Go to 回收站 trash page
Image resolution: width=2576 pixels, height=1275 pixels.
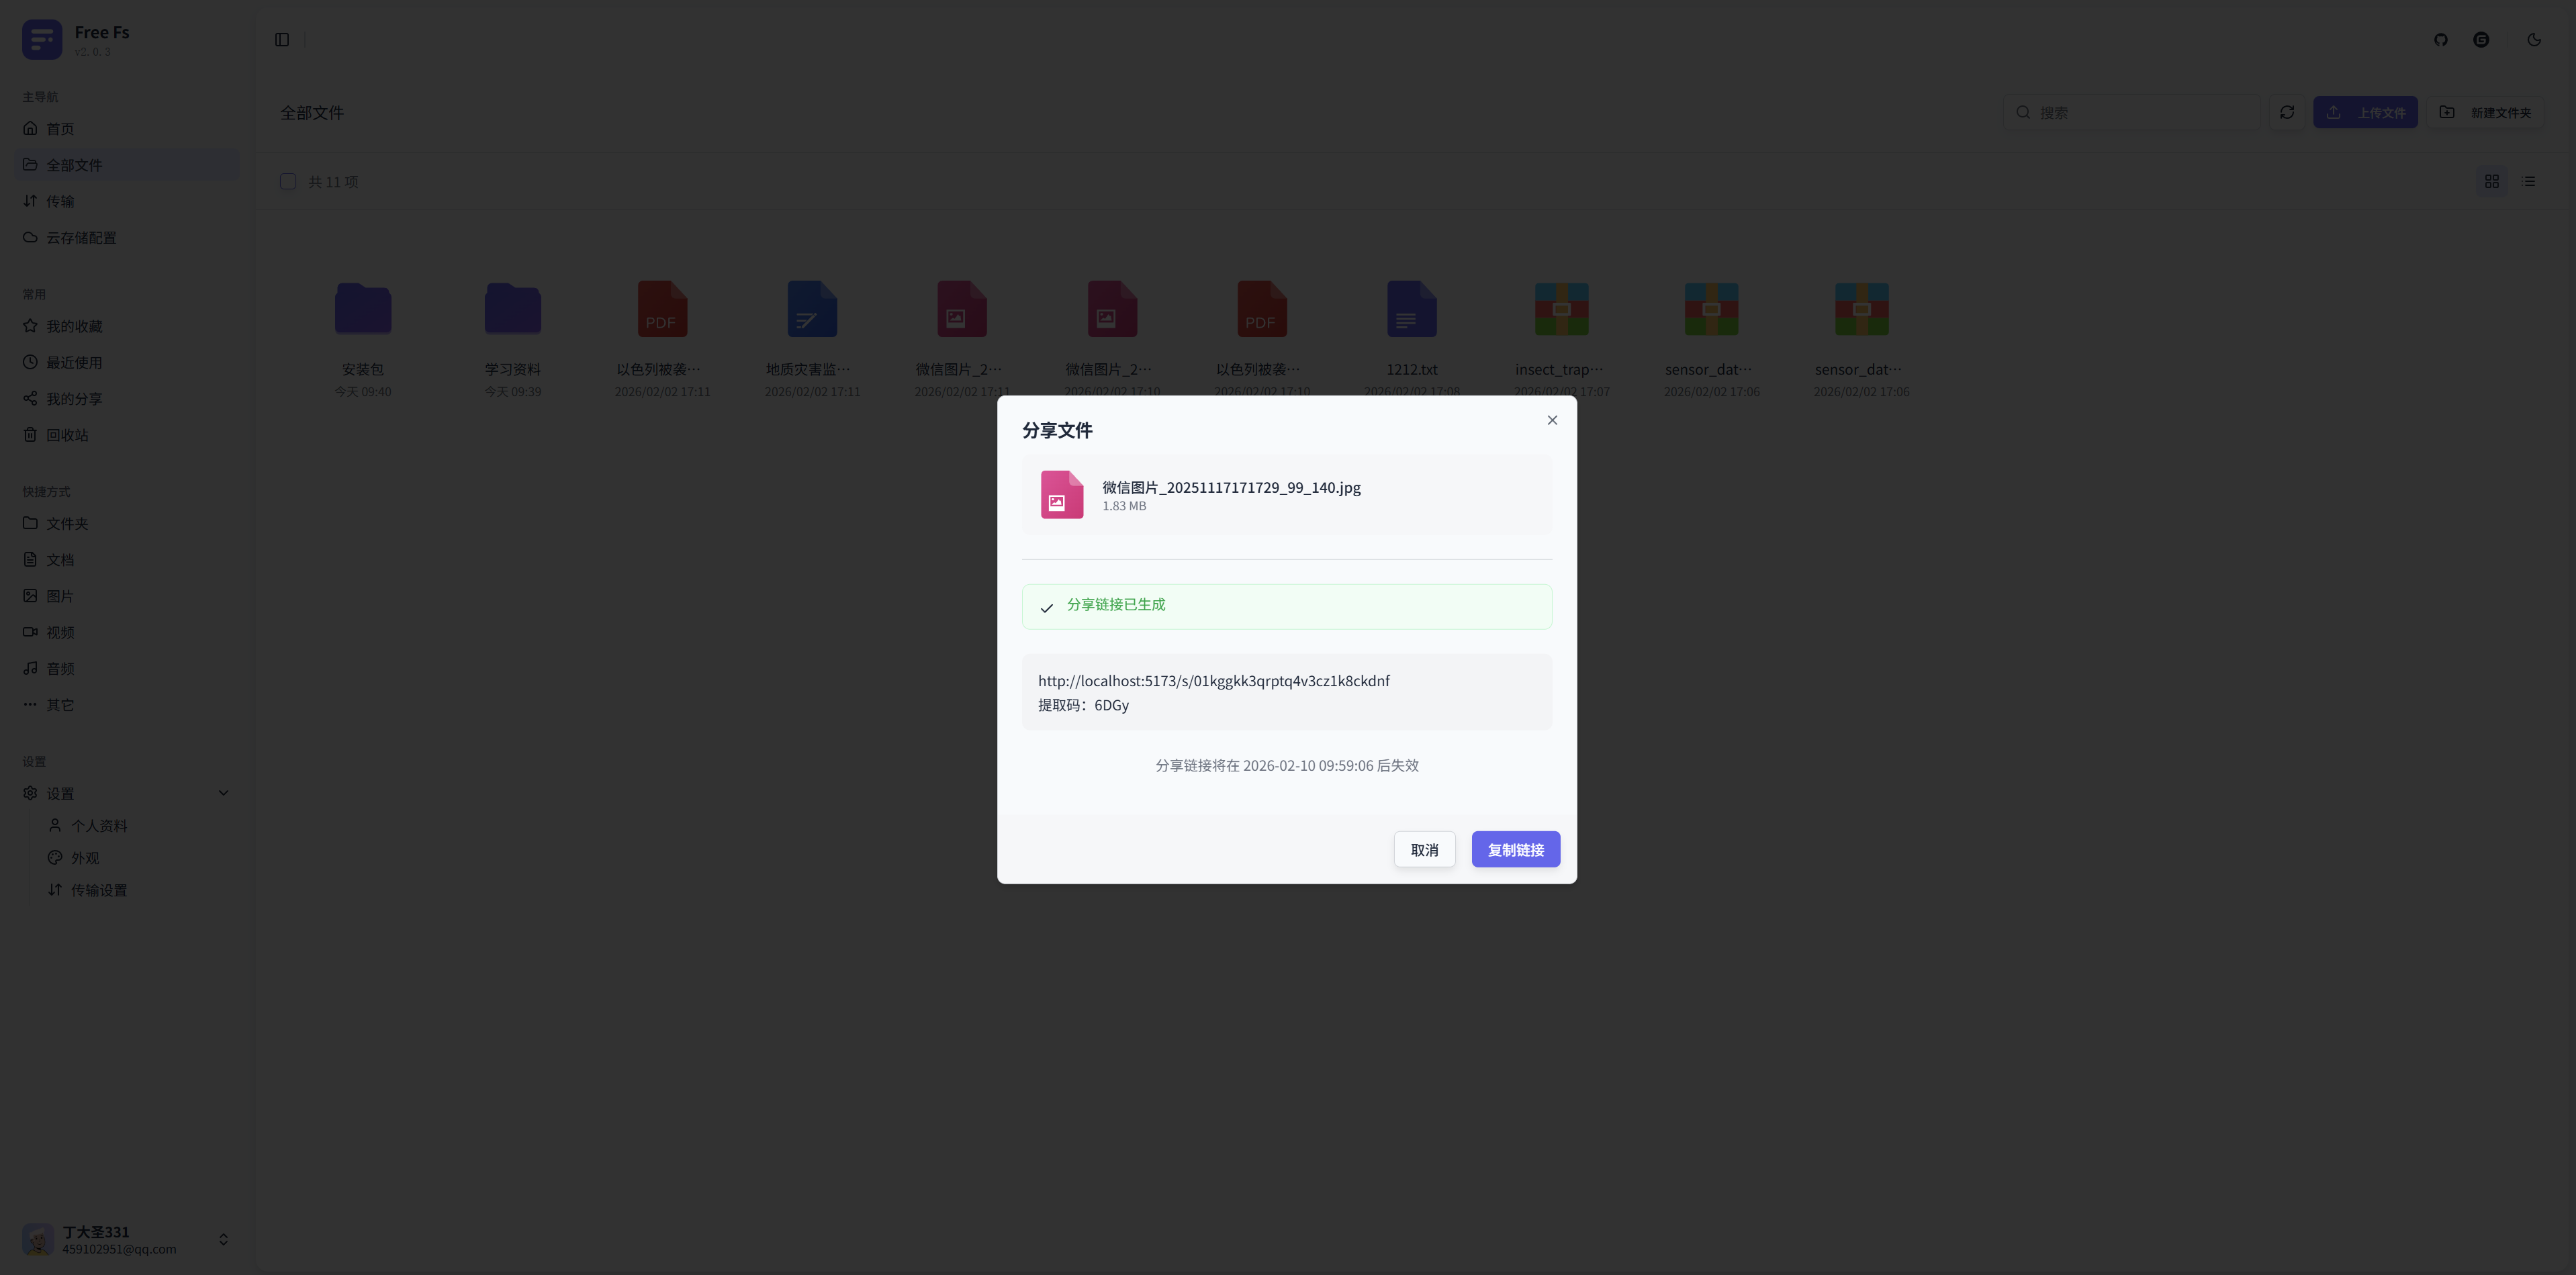[x=67, y=435]
